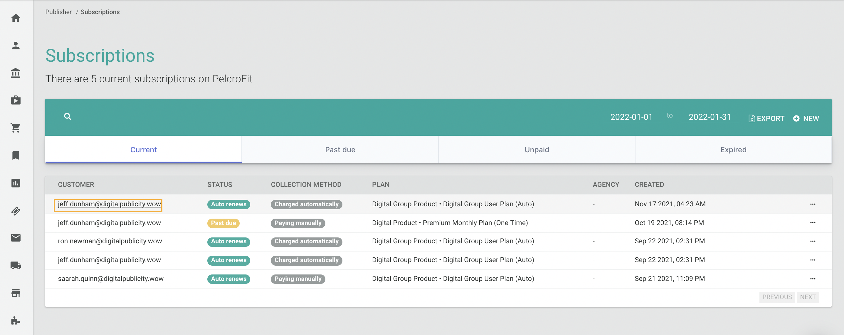Expand actions menu for Past due subscription

(x=813, y=222)
